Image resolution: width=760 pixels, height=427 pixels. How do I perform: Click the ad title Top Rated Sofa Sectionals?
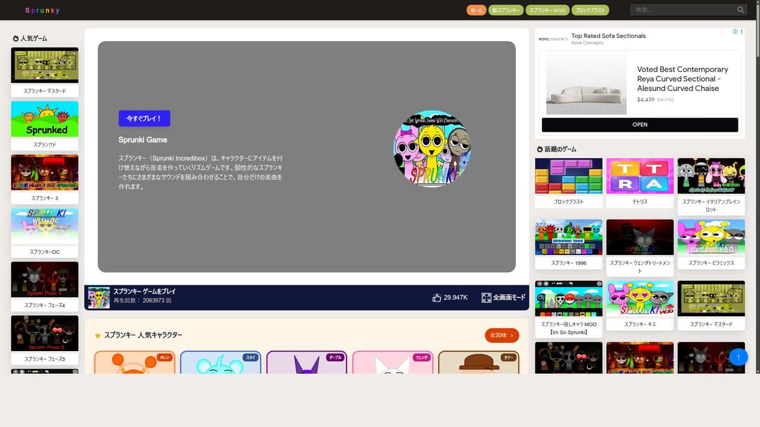click(x=609, y=36)
